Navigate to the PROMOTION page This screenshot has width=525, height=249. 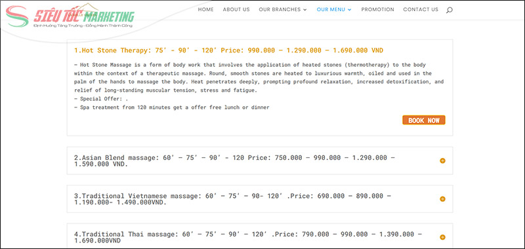(x=378, y=10)
